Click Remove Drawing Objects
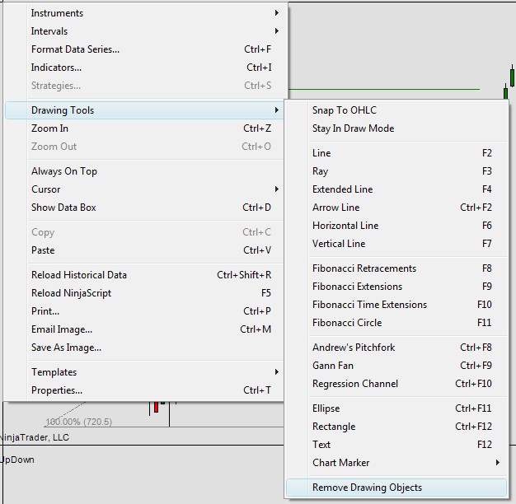This screenshot has height=504, width=516. click(x=396, y=488)
